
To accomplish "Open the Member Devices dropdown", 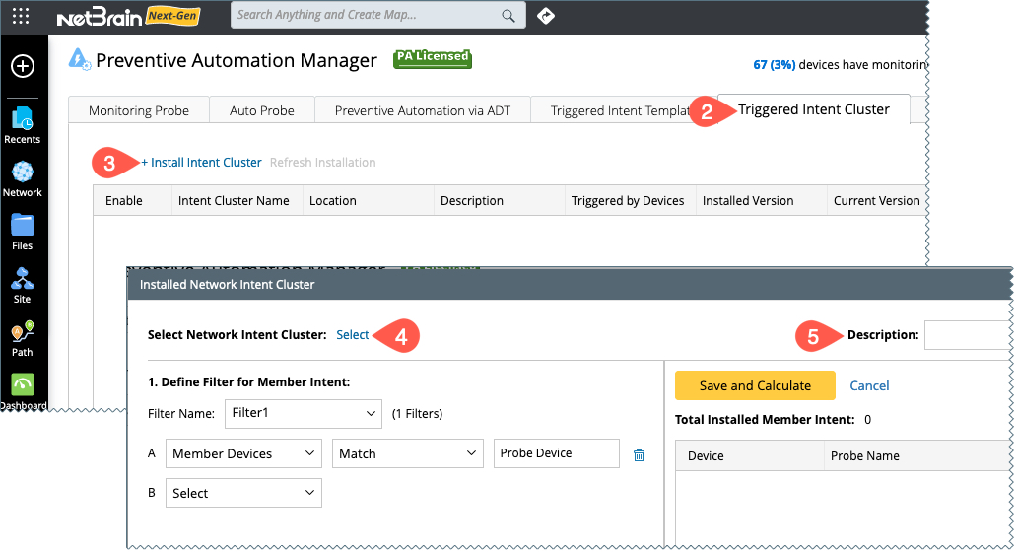I will coord(243,453).
